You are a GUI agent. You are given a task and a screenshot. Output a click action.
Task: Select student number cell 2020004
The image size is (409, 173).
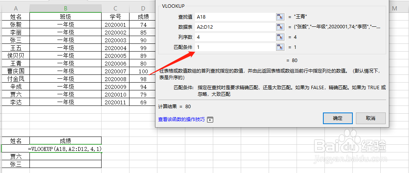[x=115, y=48]
